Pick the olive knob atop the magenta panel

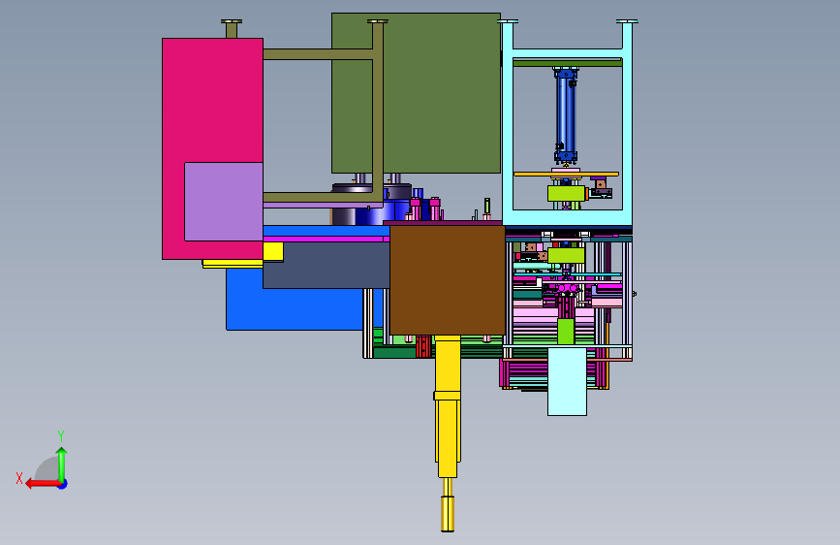click(x=232, y=29)
